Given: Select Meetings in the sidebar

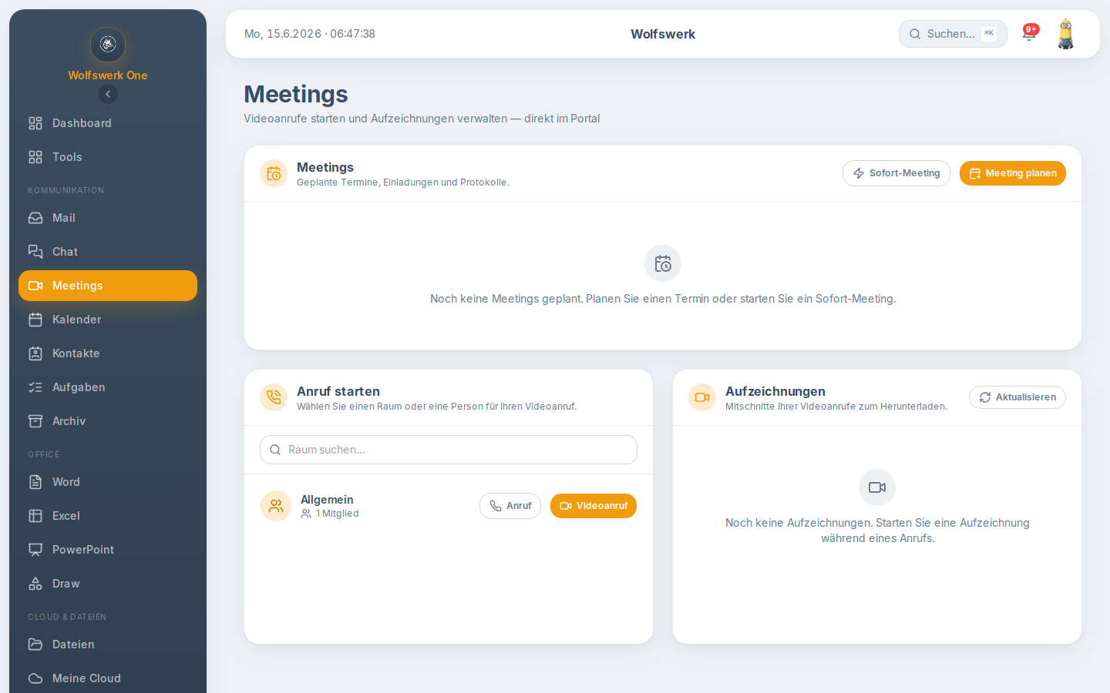Looking at the screenshot, I should (x=108, y=286).
